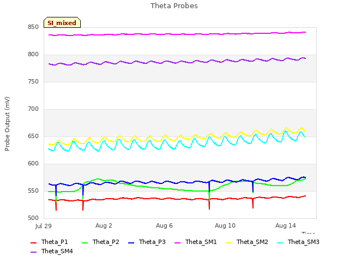Toggle Theta_P2 legend entry
The height and width of the screenshot is (262, 349).
pyautogui.click(x=100, y=242)
